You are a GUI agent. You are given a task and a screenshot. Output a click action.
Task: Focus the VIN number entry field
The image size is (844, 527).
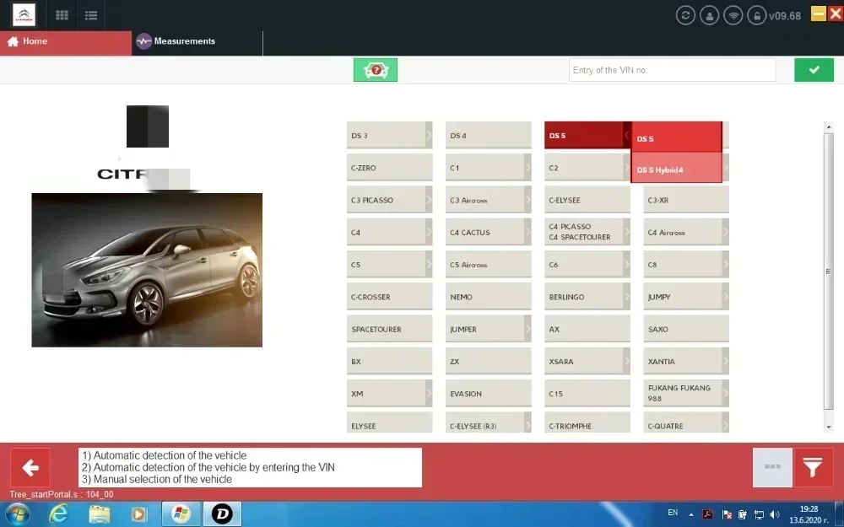coord(673,70)
